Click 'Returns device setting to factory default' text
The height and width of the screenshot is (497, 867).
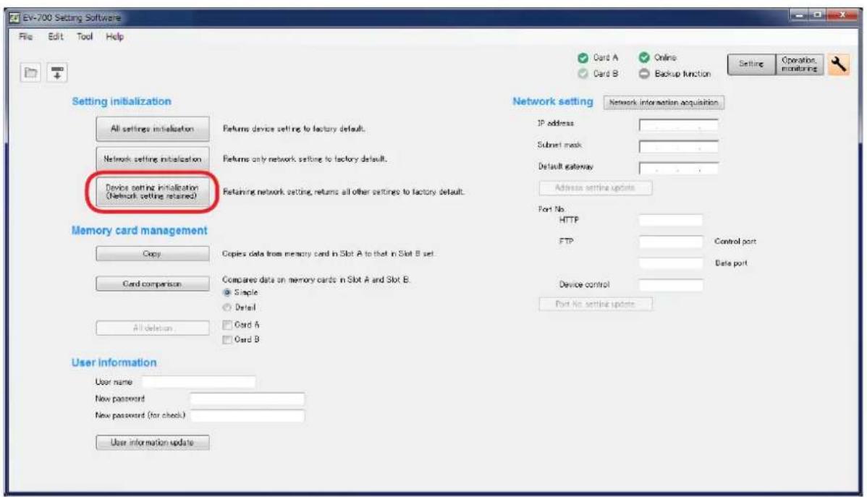tap(294, 129)
